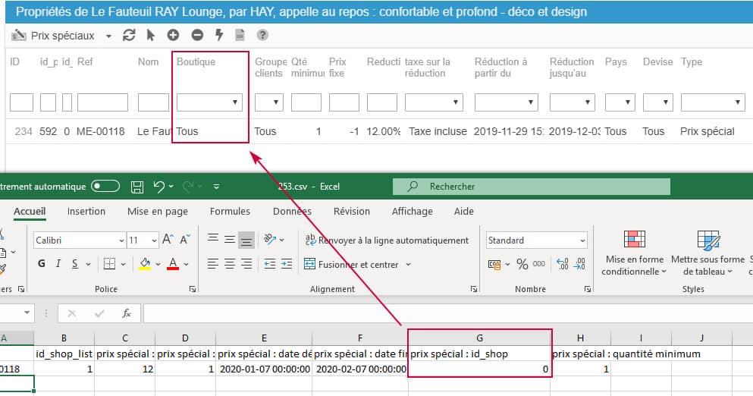Expand the Calibri font name dropdown
Screen dimensions: 753x396
[121, 240]
